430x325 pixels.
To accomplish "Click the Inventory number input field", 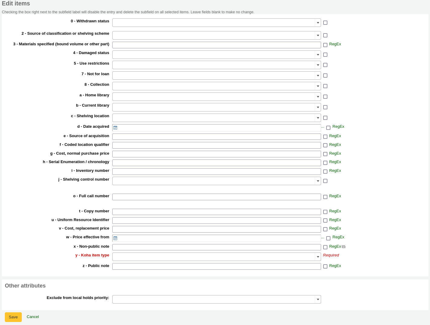I will coord(216,171).
